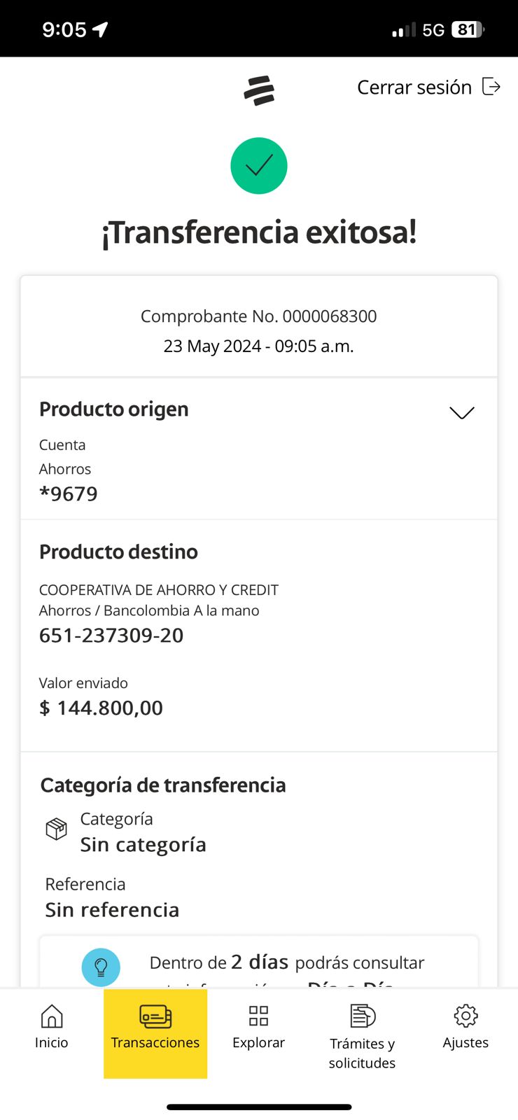Click the Cerrar sesión link
The image size is (518, 1120).
pos(414,87)
